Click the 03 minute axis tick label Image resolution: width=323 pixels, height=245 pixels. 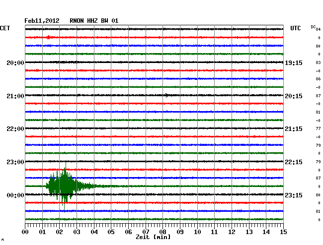[77, 232]
